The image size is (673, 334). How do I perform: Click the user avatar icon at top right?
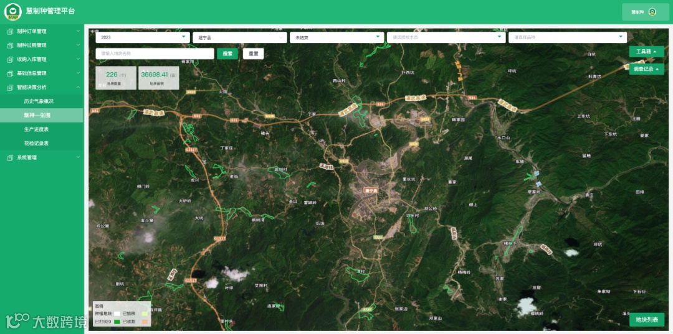pos(652,12)
